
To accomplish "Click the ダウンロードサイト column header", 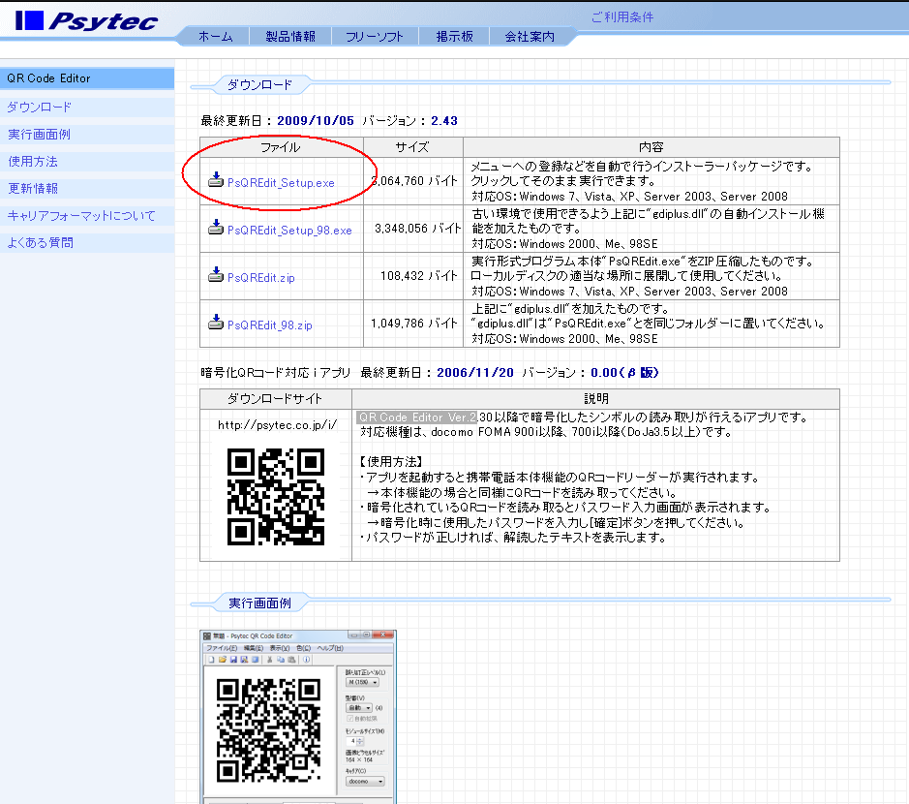I will [275, 399].
